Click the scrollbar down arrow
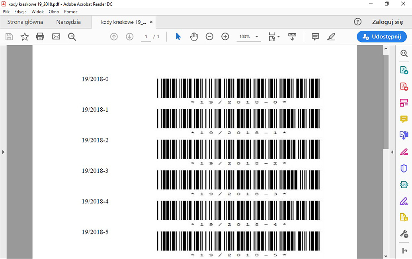The width and height of the screenshot is (412, 259). point(386,256)
